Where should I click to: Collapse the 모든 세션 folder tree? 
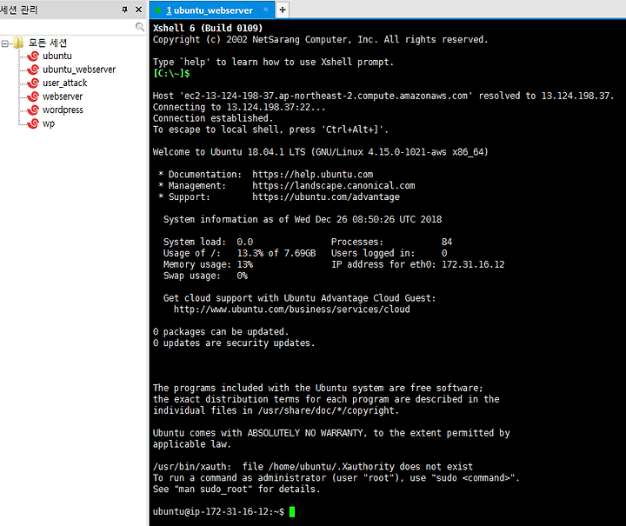click(x=5, y=43)
